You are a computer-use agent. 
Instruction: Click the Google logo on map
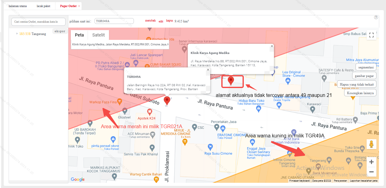[x=78, y=180]
